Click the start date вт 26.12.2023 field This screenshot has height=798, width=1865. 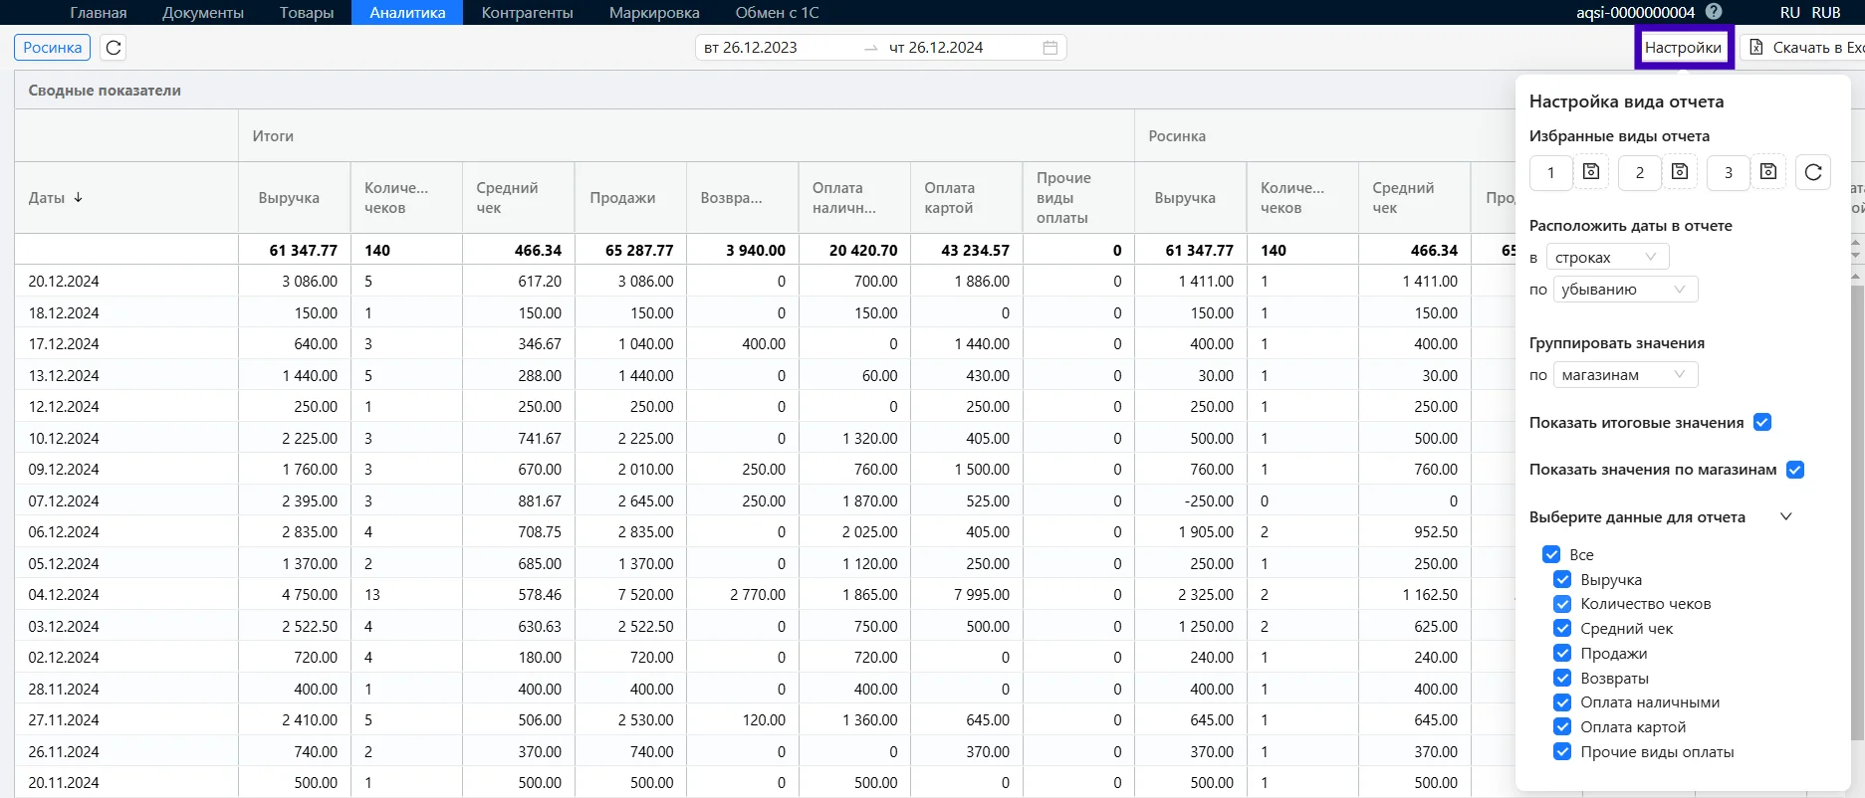(751, 48)
